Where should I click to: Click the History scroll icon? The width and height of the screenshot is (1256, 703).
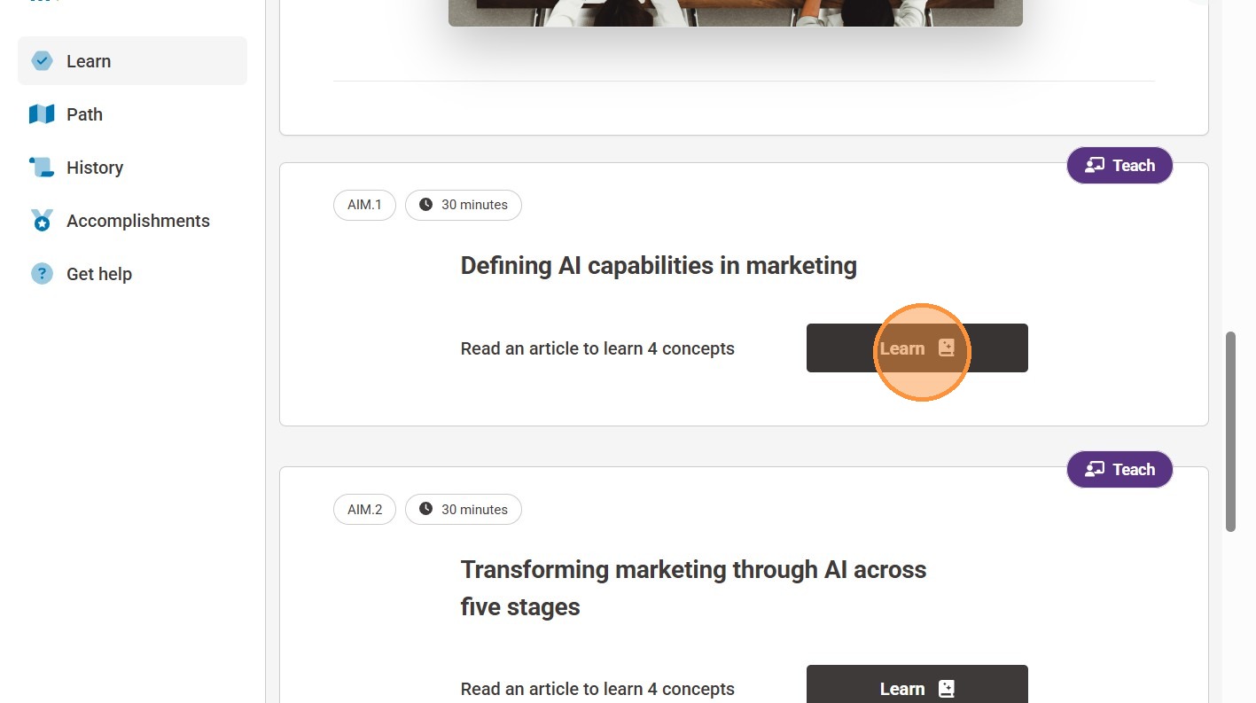(42, 168)
